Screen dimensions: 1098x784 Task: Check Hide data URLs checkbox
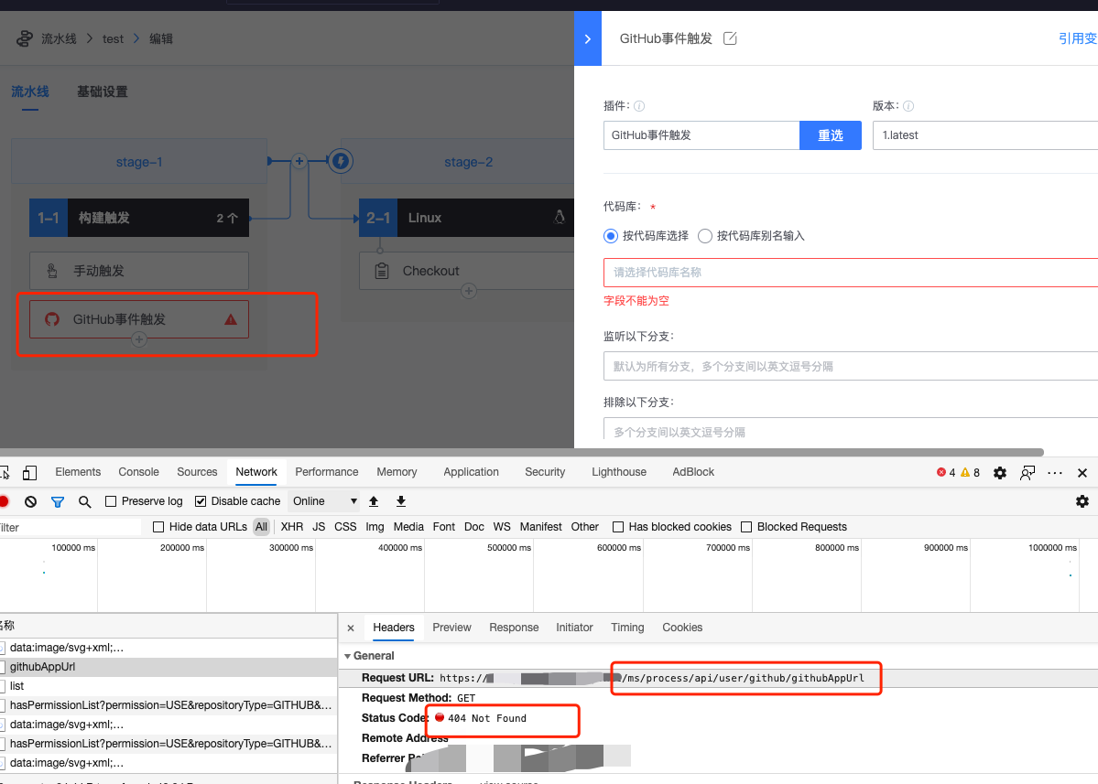(158, 527)
